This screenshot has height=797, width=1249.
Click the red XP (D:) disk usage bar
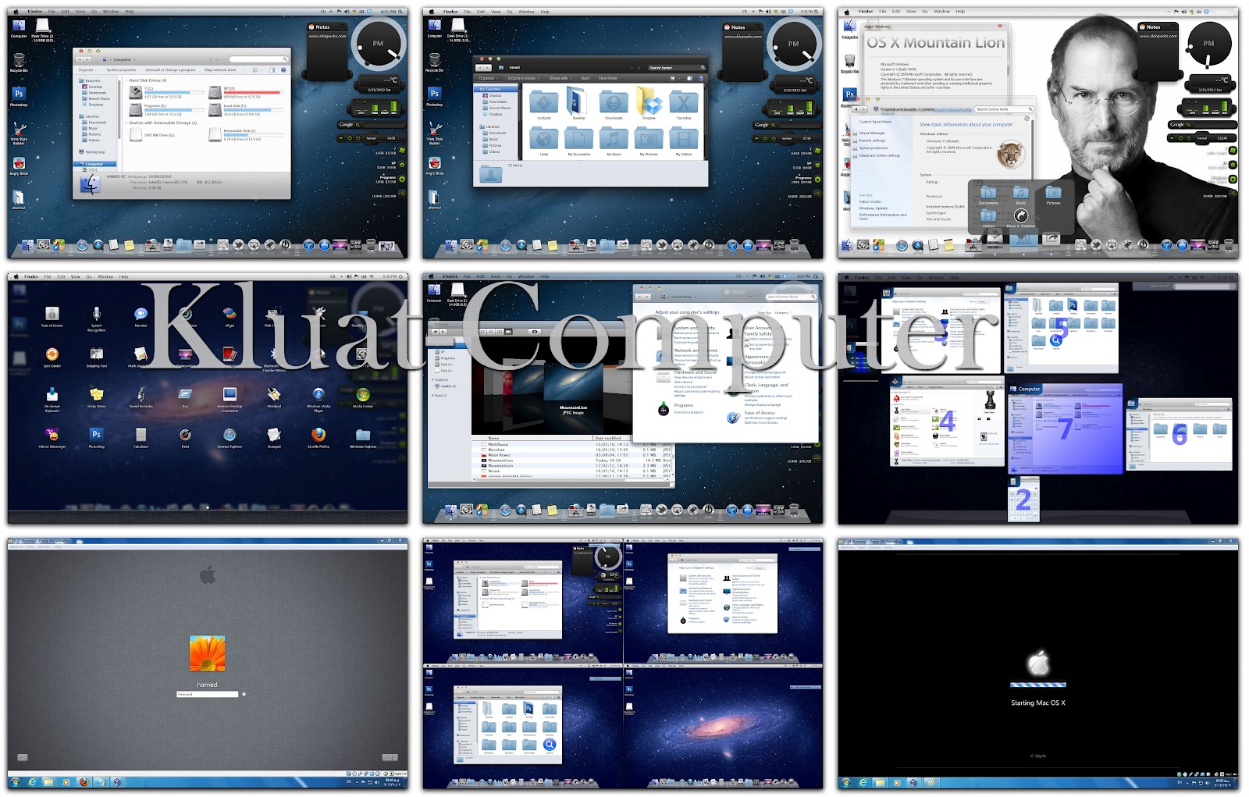[253, 93]
